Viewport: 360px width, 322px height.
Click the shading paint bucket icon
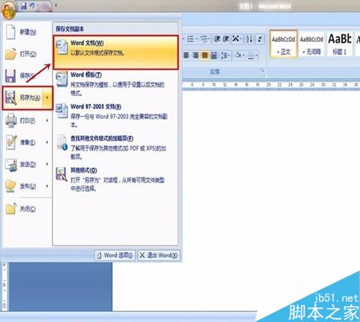click(238, 55)
